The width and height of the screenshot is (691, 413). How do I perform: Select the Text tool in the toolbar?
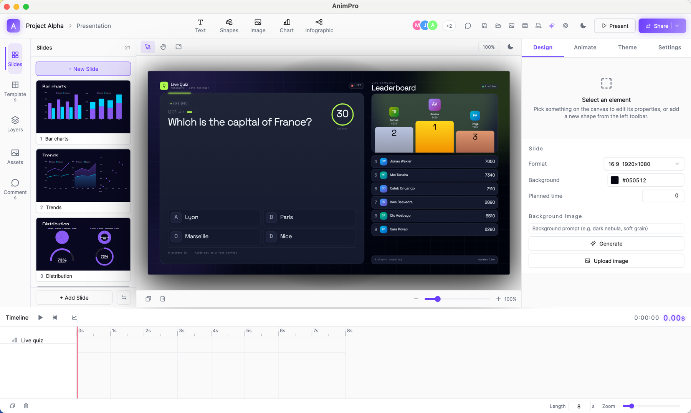coord(200,26)
